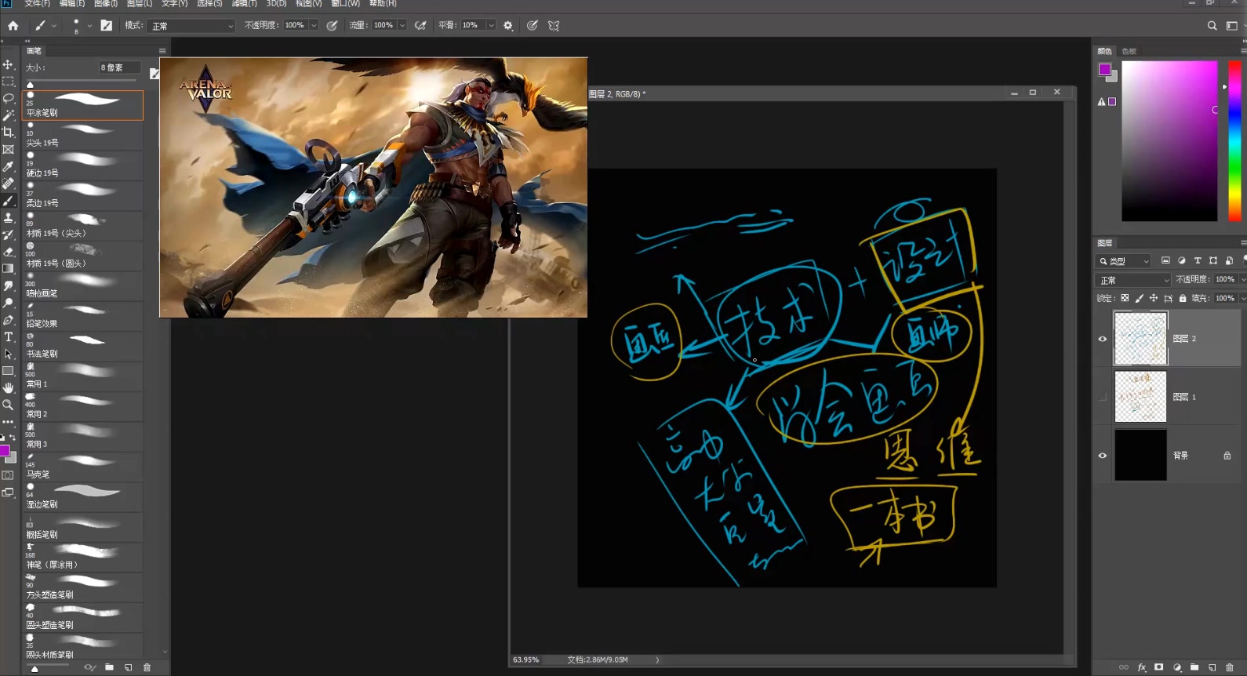Choose the 马克笔 brush preset
The width and height of the screenshot is (1247, 676).
(x=83, y=467)
